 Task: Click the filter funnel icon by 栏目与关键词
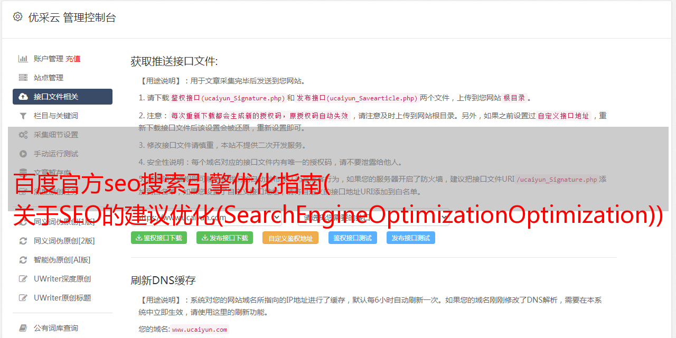pyautogui.click(x=23, y=116)
